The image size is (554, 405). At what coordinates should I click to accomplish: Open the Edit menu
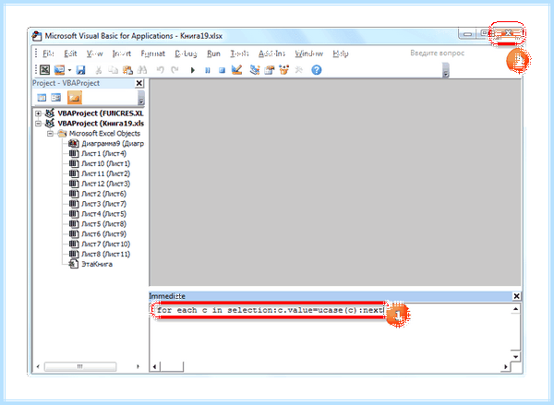tap(70, 54)
